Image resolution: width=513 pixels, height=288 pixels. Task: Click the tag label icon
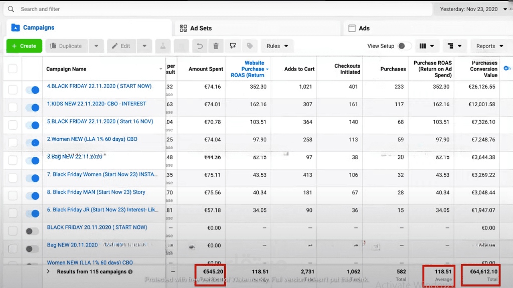click(250, 46)
